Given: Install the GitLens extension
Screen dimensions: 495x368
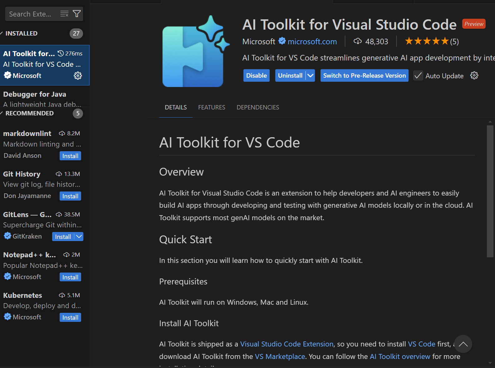Looking at the screenshot, I should pos(63,236).
